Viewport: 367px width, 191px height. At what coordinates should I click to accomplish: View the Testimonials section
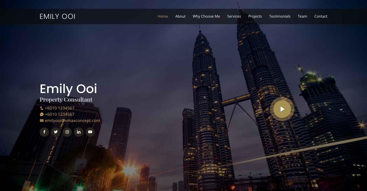(x=280, y=16)
